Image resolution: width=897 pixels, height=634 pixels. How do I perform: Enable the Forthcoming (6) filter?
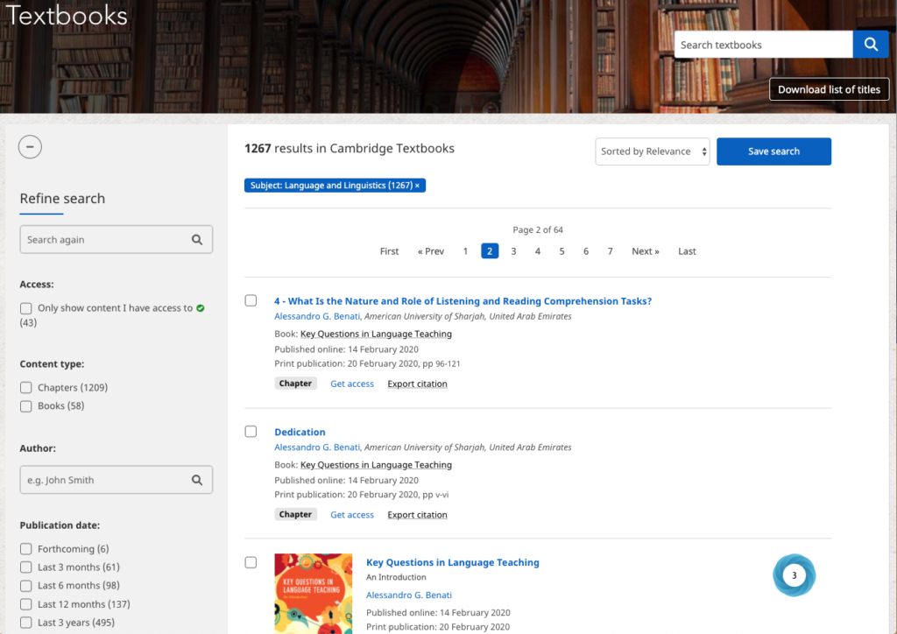coord(25,549)
